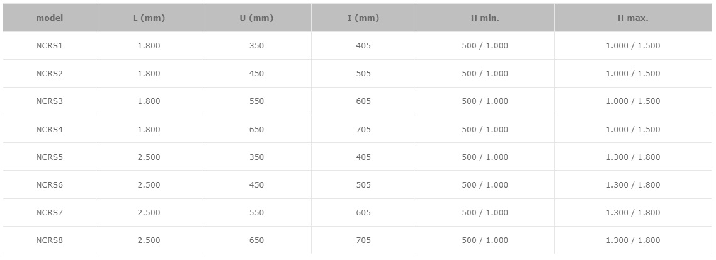
Task: Click the NCRS2 model name
Action: [49, 74]
